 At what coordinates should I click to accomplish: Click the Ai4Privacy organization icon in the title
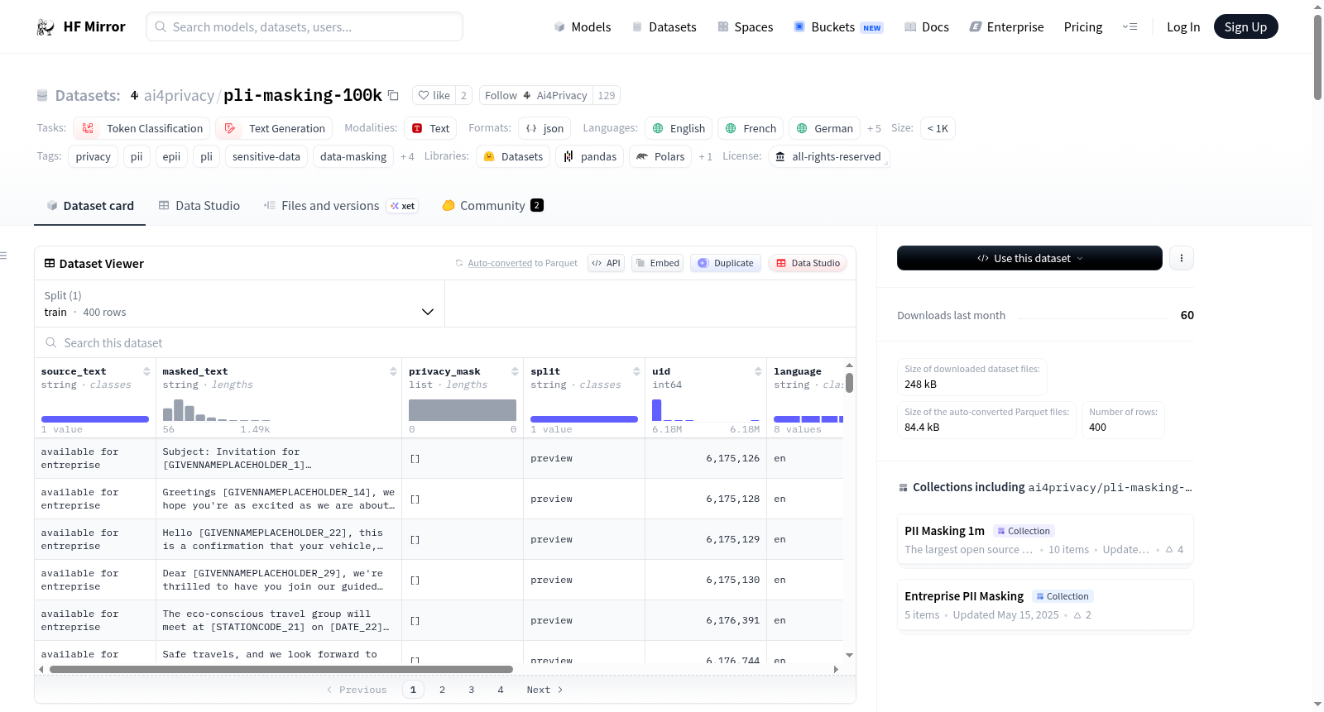134,96
